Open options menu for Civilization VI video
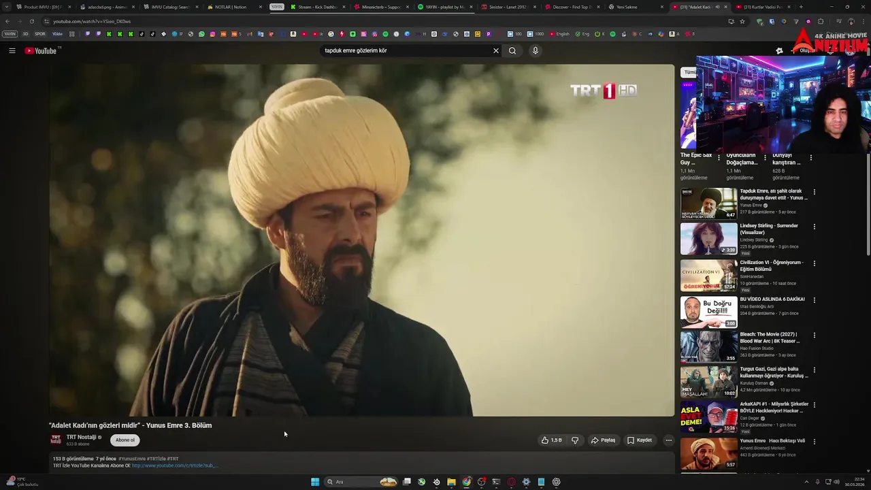 (814, 263)
